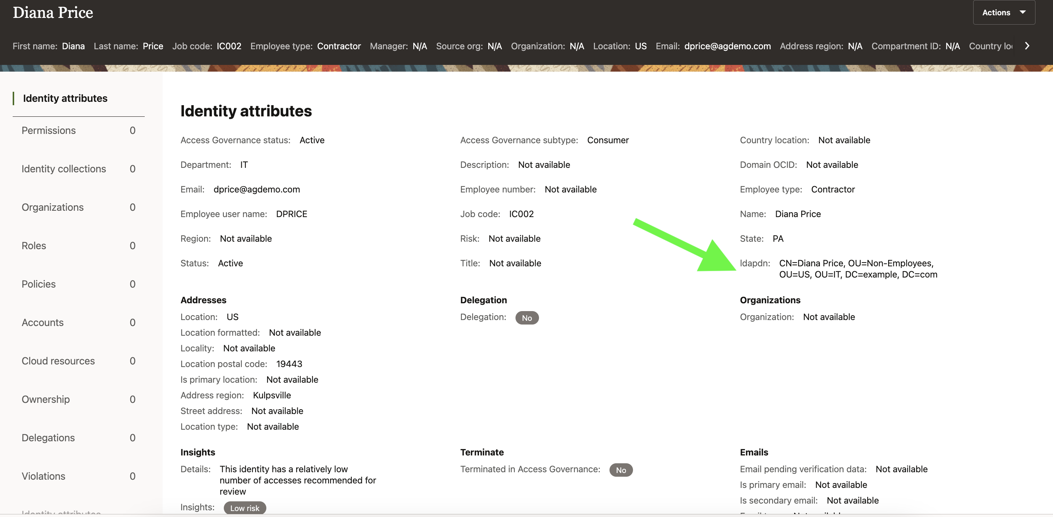
Task: Open the Delegations section
Action: [x=48, y=438]
